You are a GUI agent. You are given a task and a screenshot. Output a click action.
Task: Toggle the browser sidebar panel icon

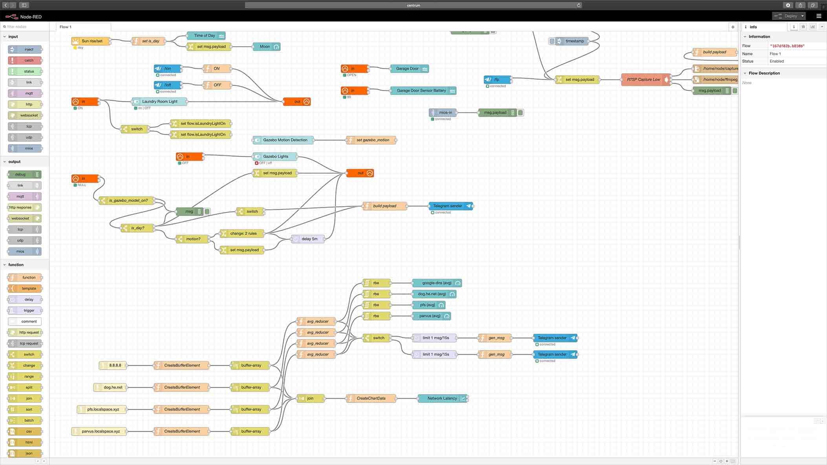pos(24,5)
